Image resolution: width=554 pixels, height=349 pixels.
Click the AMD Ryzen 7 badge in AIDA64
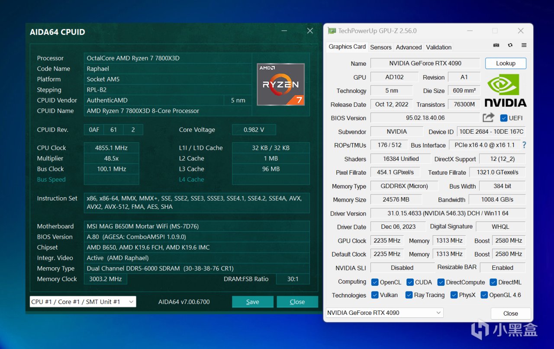click(x=281, y=84)
